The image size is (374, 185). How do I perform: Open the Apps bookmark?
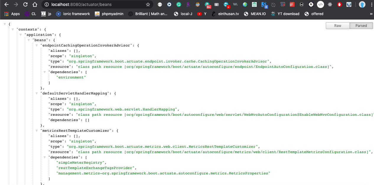click(12, 14)
